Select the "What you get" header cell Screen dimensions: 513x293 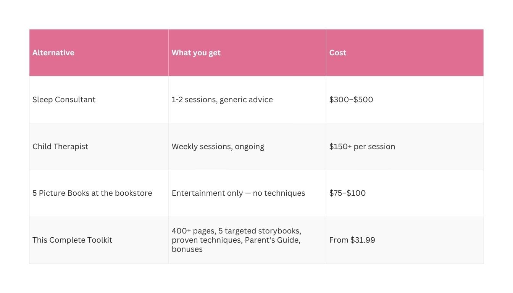click(x=196, y=53)
